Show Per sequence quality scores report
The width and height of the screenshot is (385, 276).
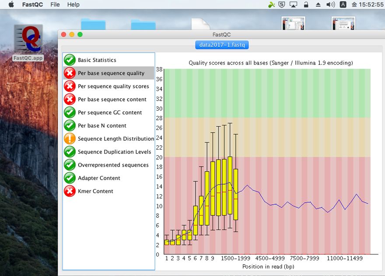pos(109,86)
